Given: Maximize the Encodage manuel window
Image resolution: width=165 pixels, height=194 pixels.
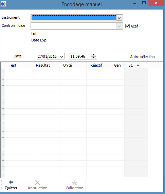Looking at the screenshot, I should [144, 3].
